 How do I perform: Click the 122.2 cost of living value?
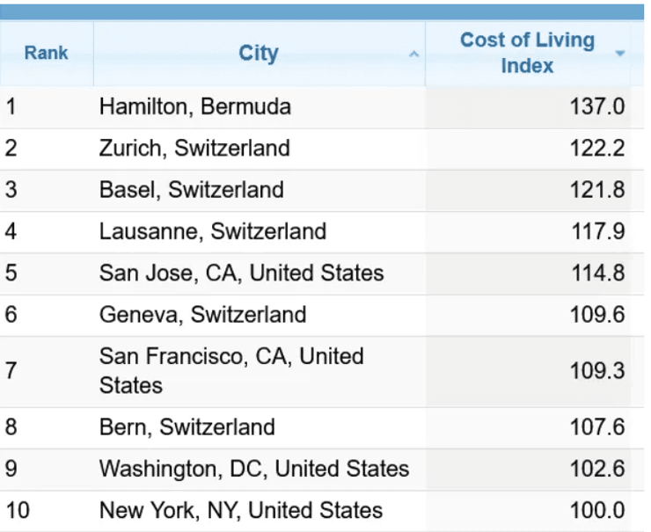click(596, 148)
